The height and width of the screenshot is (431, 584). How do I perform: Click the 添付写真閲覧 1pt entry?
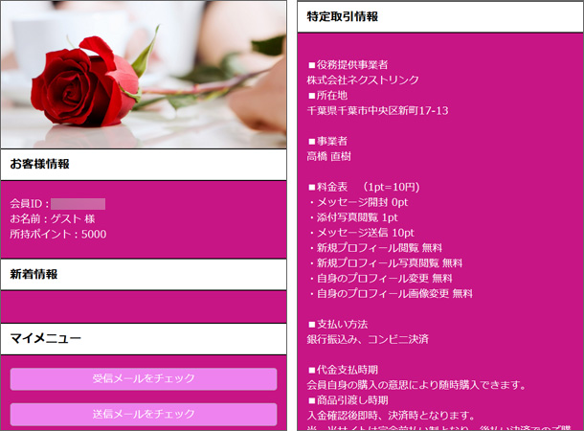[352, 217]
